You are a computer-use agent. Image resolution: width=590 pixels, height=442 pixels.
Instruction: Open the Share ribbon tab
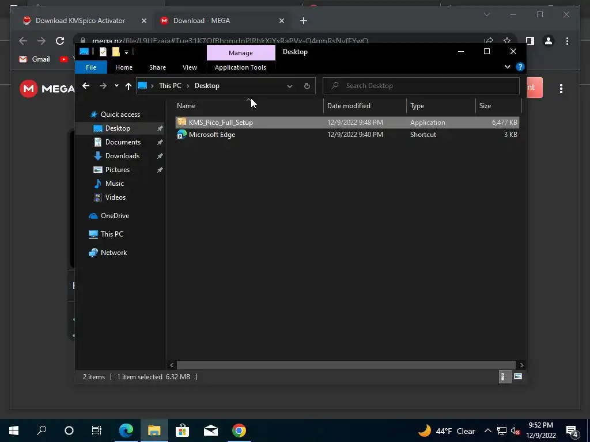(157, 67)
